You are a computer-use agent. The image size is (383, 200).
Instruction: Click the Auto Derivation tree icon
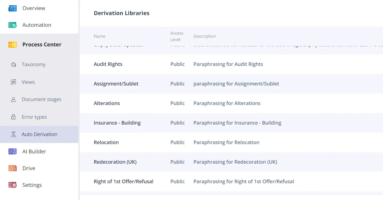point(13,134)
